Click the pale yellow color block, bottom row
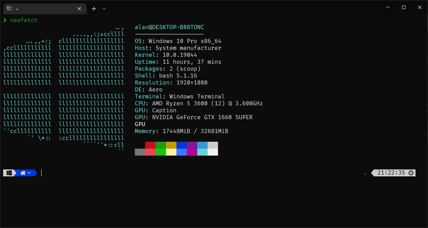This screenshot has width=428, height=228. [x=171, y=152]
